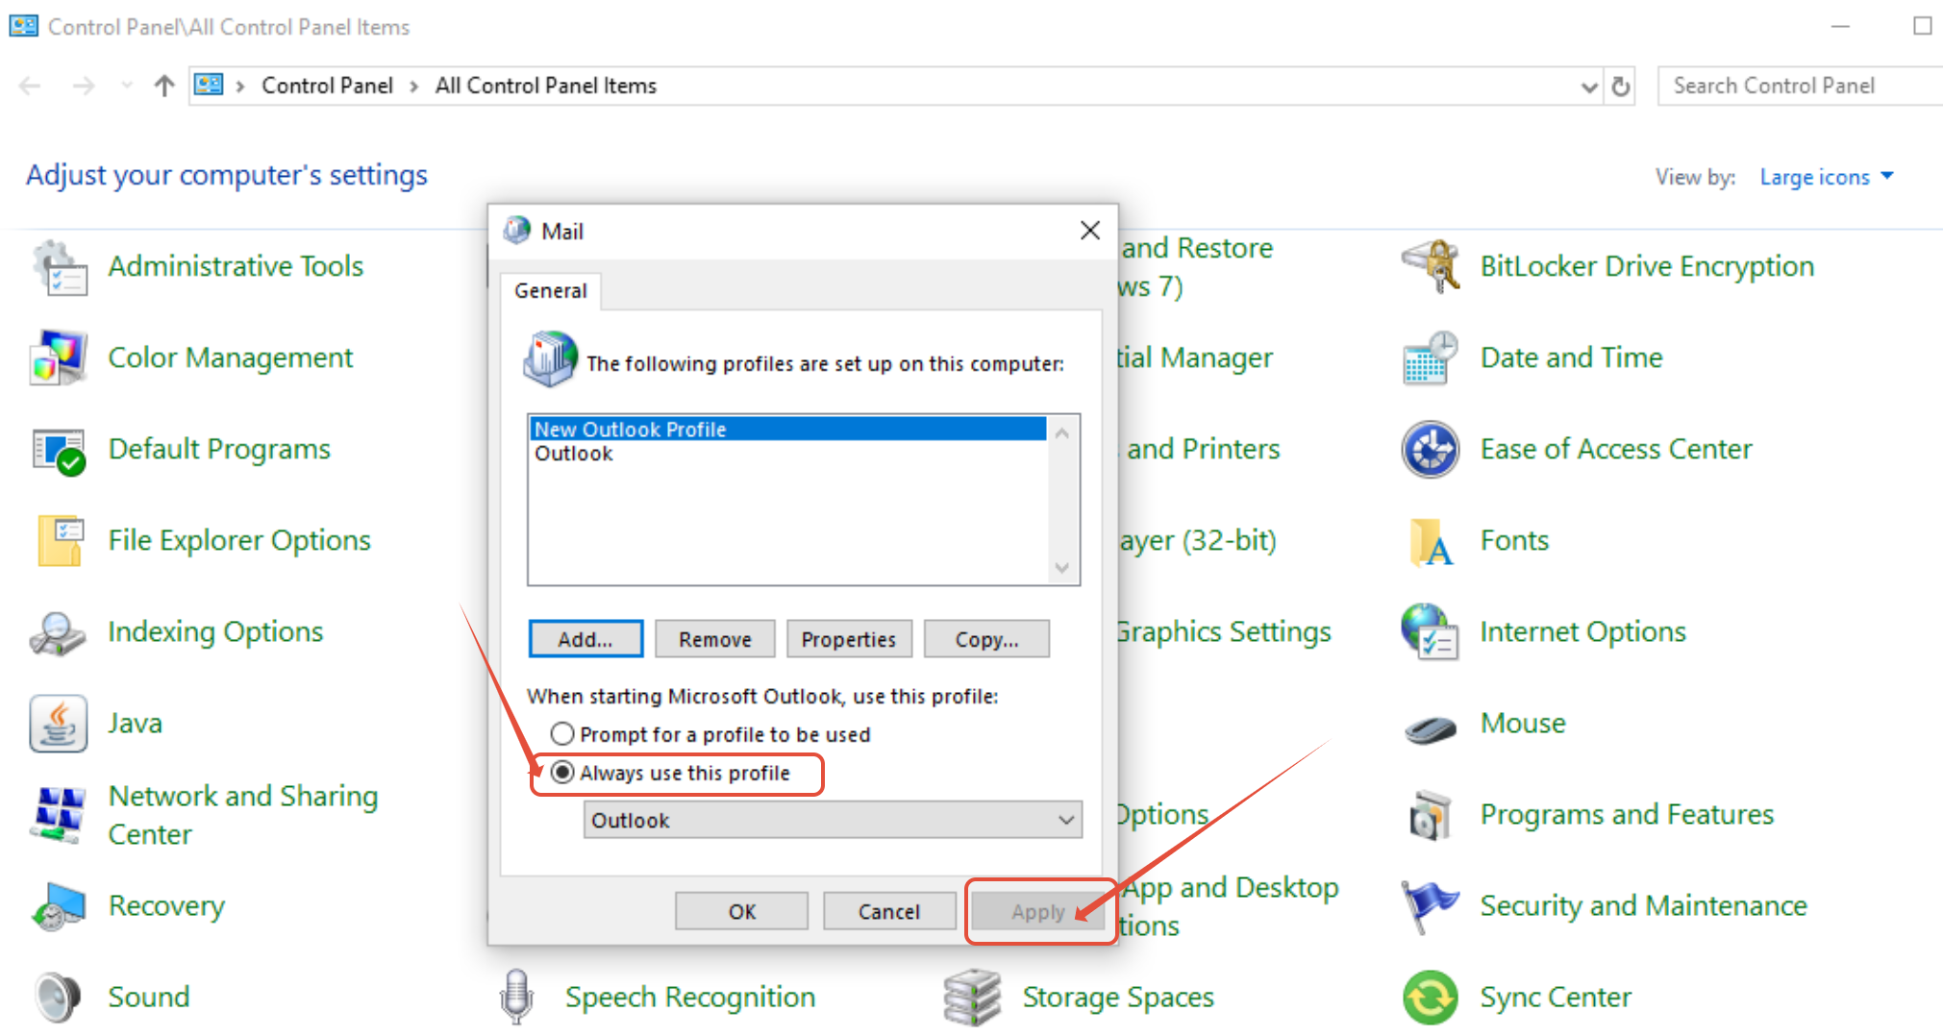Viewport: 1943px width, 1036px height.
Task: Click scroll-down arrow of profiles list
Action: (1062, 567)
